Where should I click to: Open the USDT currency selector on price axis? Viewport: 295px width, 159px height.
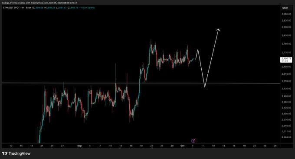tap(285, 8)
